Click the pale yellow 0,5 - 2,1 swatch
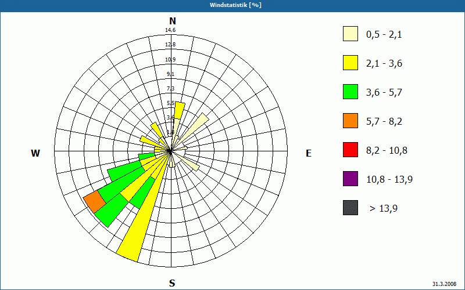 [350, 34]
